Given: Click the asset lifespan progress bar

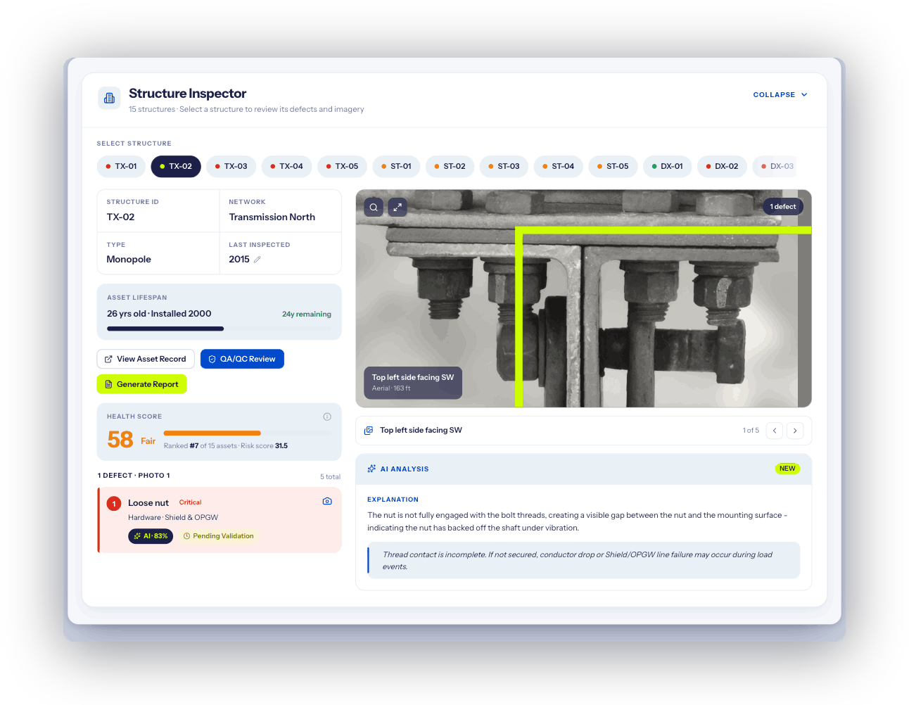Looking at the screenshot, I should point(219,329).
